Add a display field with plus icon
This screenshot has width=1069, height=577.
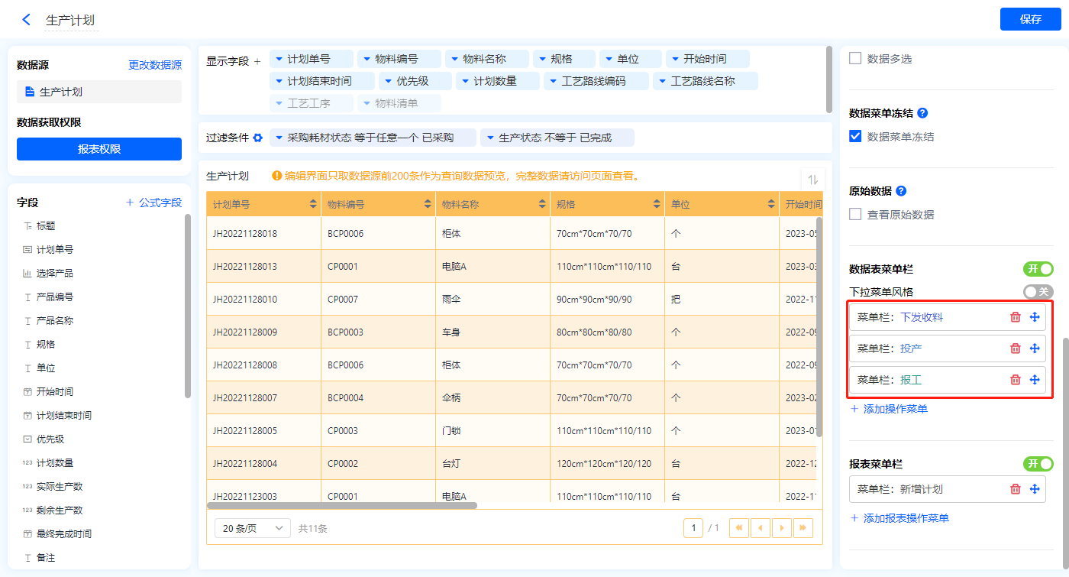coord(257,61)
